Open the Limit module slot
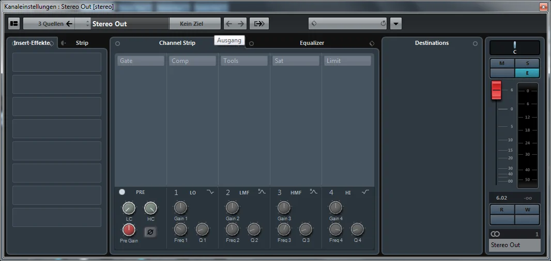The height and width of the screenshot is (261, 551). [347, 61]
